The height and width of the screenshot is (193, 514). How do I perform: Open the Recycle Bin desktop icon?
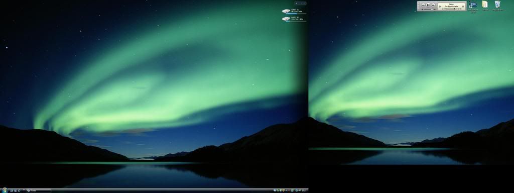(497, 4)
